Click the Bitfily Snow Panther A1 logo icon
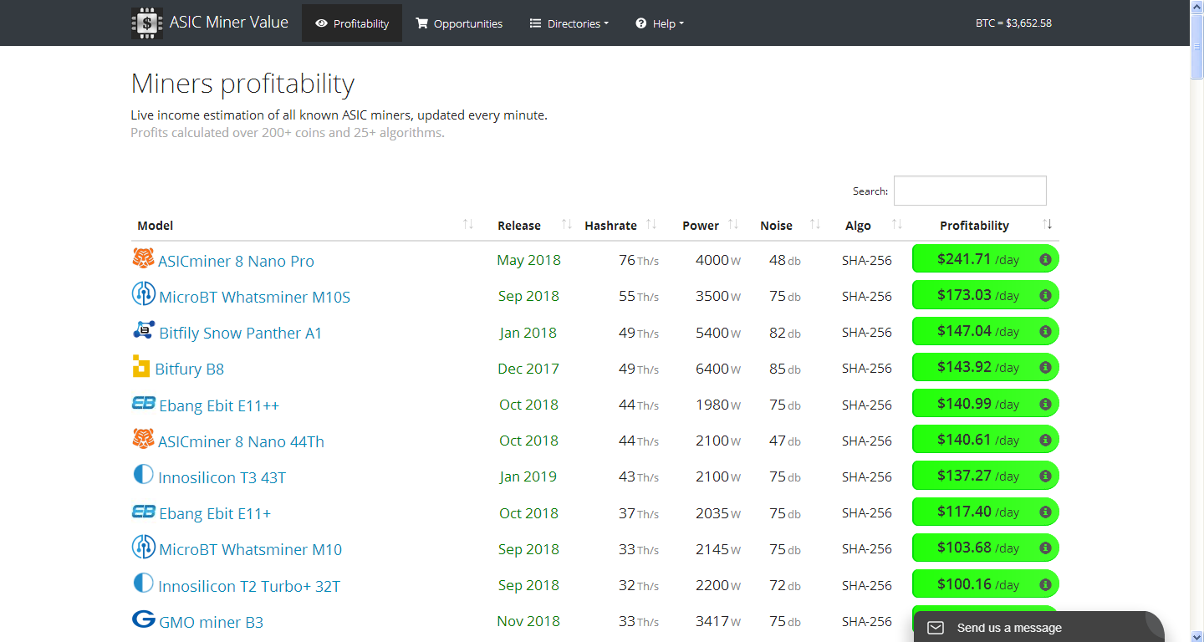This screenshot has width=1204, height=642. (x=144, y=330)
